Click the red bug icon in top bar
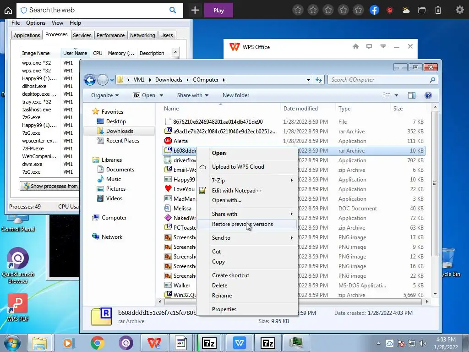469x352 pixels. [x=390, y=10]
